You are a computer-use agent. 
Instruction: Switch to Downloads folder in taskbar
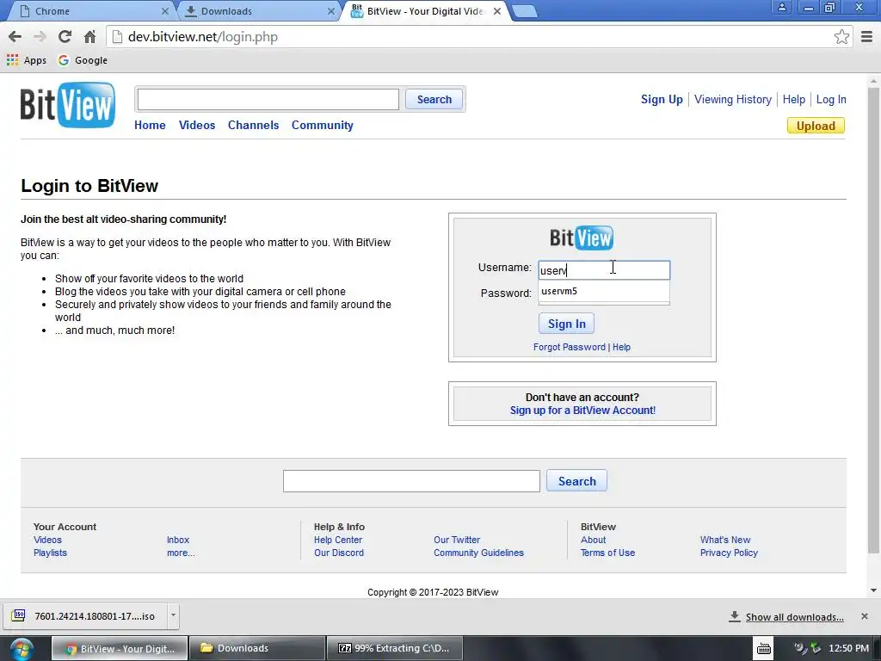point(257,648)
